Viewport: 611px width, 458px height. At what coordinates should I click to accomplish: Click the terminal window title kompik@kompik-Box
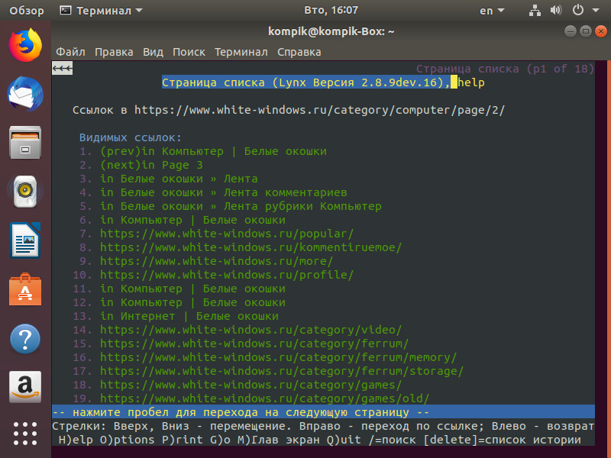tap(331, 31)
